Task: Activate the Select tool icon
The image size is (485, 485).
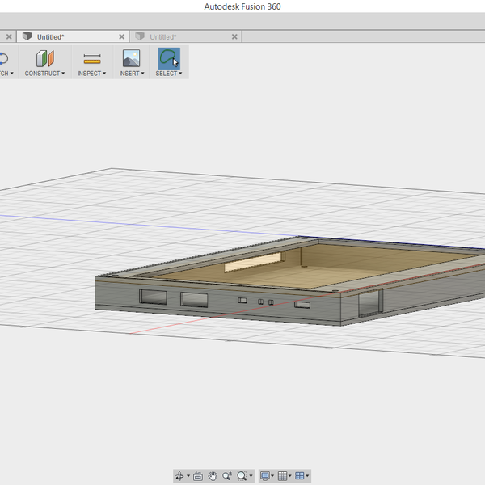Action: pos(168,58)
